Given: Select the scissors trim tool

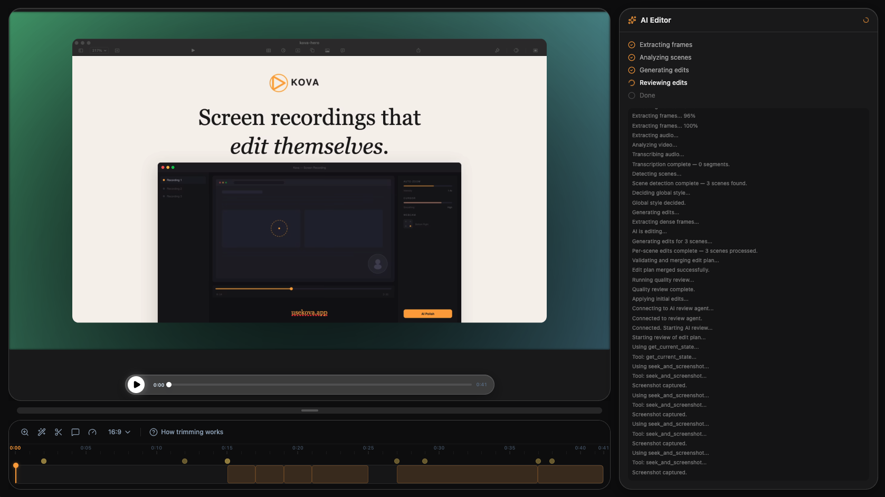Looking at the screenshot, I should (59, 432).
